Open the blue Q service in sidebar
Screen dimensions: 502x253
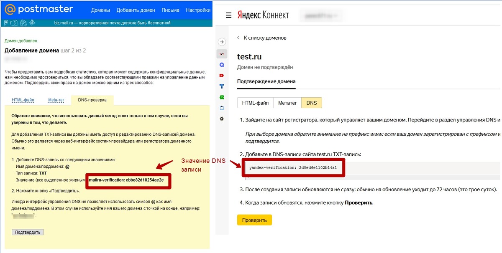coord(222,65)
